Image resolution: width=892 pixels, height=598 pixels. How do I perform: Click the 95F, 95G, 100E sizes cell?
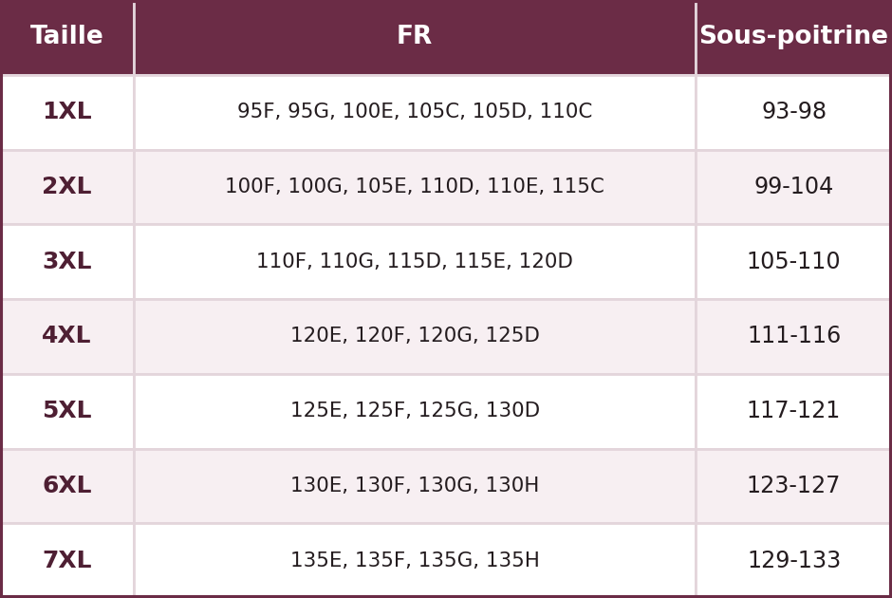415,111
